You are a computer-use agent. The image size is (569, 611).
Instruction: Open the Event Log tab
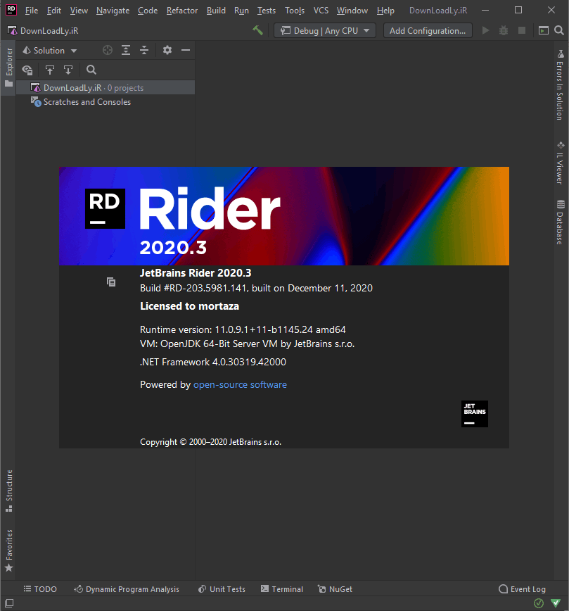(x=523, y=588)
